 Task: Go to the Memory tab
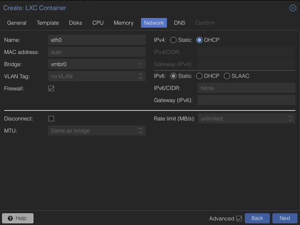123,23
